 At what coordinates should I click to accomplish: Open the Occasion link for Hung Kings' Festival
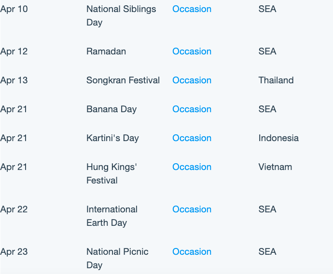pyautogui.click(x=192, y=167)
